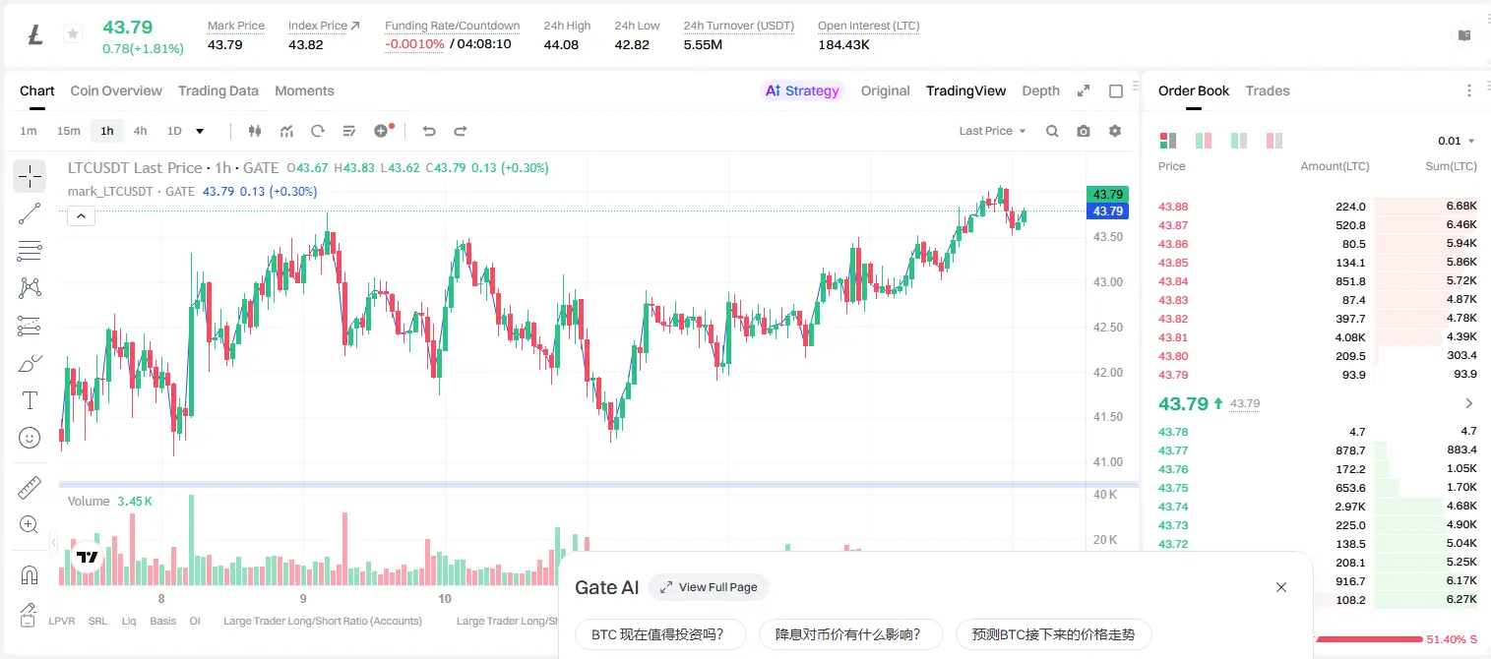Select the trend line drawing tool
Viewport: 1491px width, 659px height.
[30, 213]
